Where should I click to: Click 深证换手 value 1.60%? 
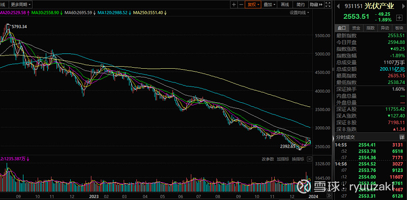click(398, 90)
